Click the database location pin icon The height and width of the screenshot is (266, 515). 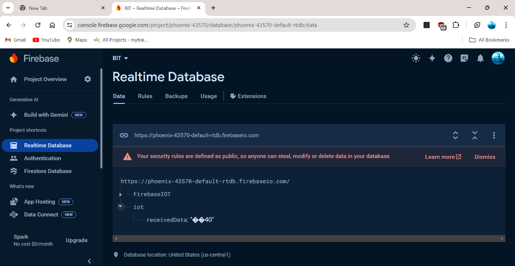point(116,255)
